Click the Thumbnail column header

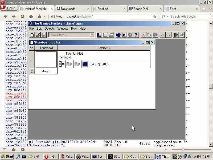point(46,48)
